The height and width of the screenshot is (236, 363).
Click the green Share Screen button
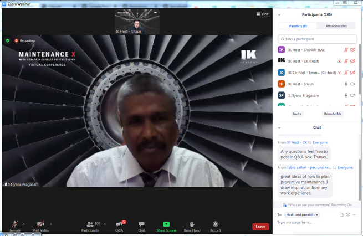tap(166, 227)
